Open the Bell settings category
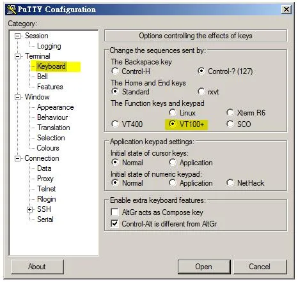 tap(42, 77)
